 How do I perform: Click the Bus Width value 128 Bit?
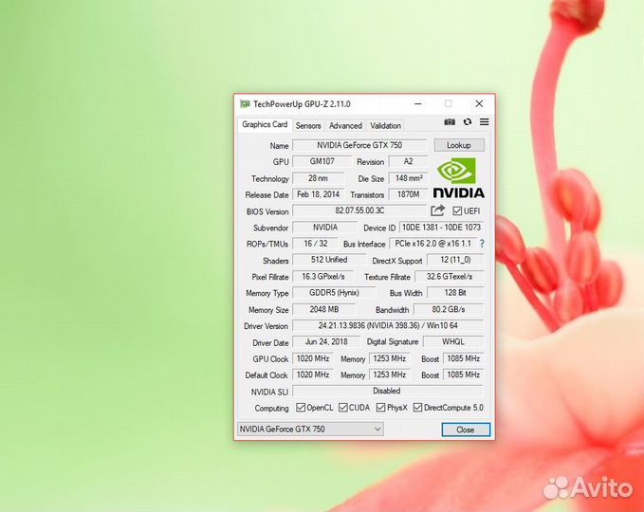click(455, 293)
